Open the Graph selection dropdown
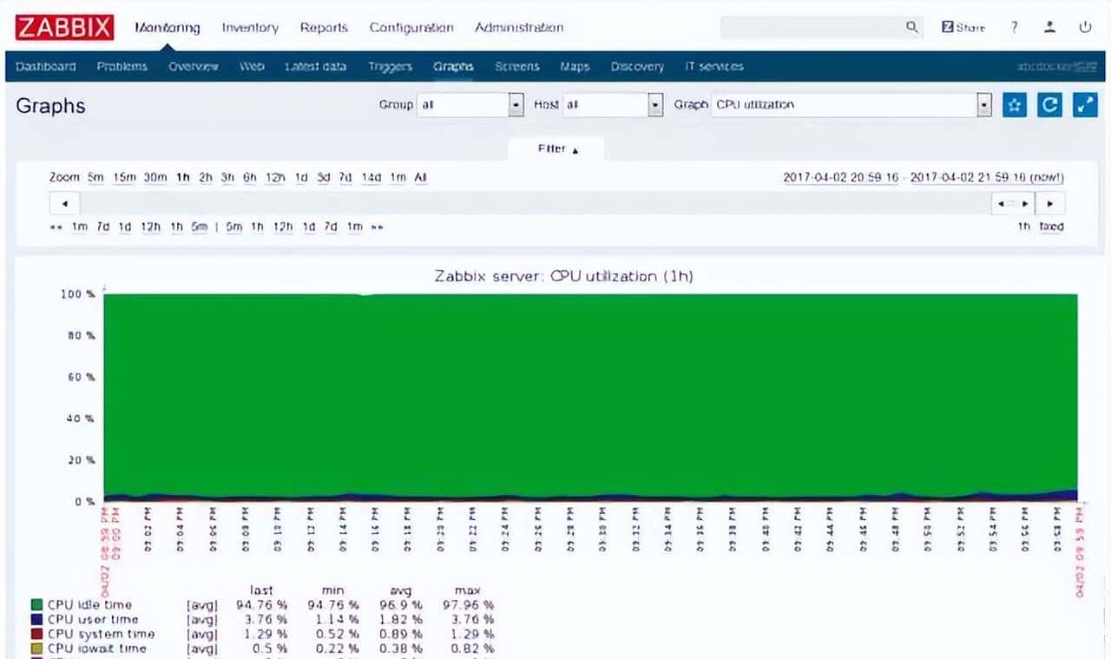This screenshot has height=659, width=1111. coord(983,105)
